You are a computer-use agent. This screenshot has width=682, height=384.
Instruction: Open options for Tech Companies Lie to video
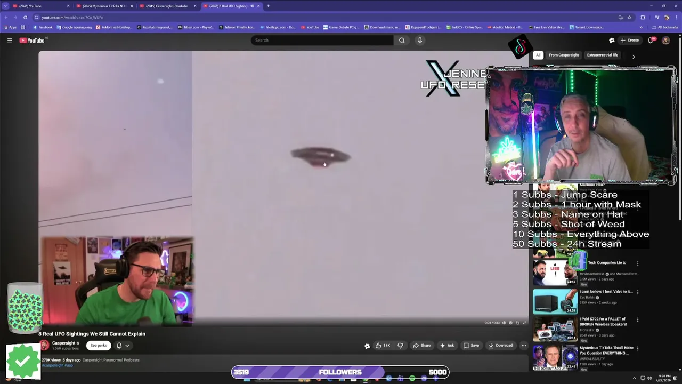[638, 263]
